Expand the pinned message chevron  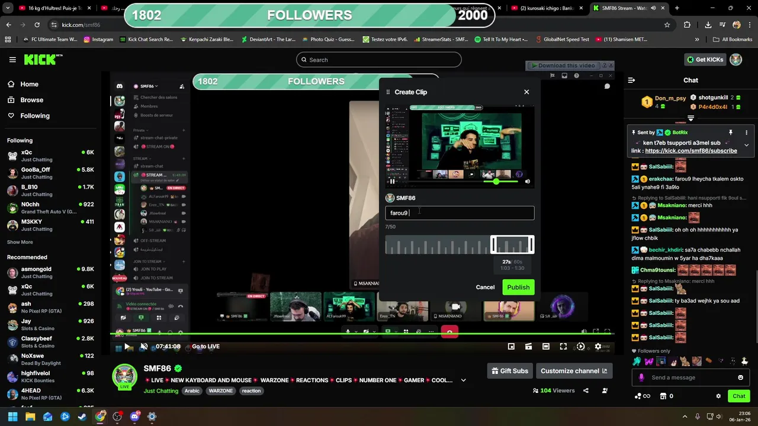click(x=746, y=144)
